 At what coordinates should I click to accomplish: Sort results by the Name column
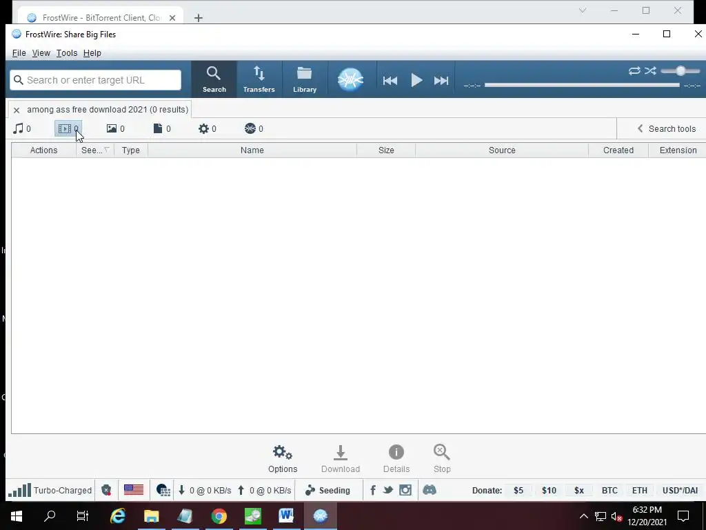[x=252, y=150]
